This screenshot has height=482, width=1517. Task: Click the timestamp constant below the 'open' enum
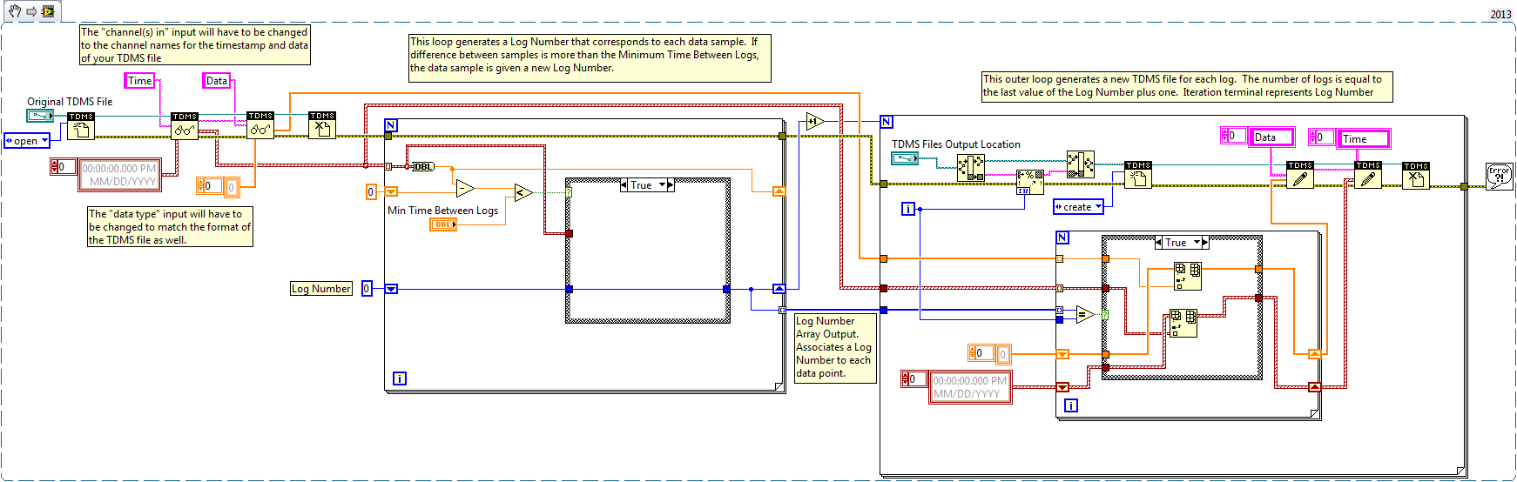tap(119, 175)
